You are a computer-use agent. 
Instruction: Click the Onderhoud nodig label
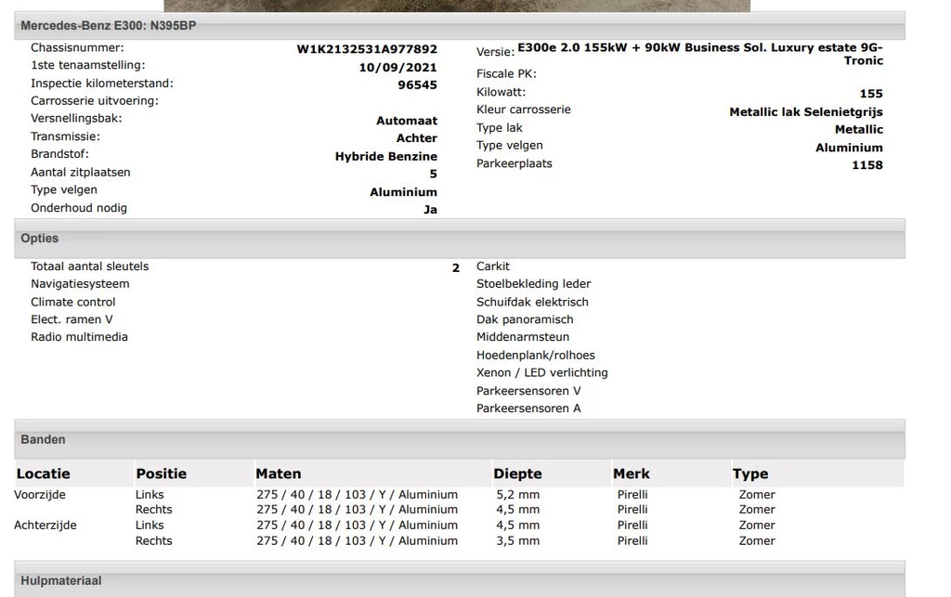click(x=79, y=208)
